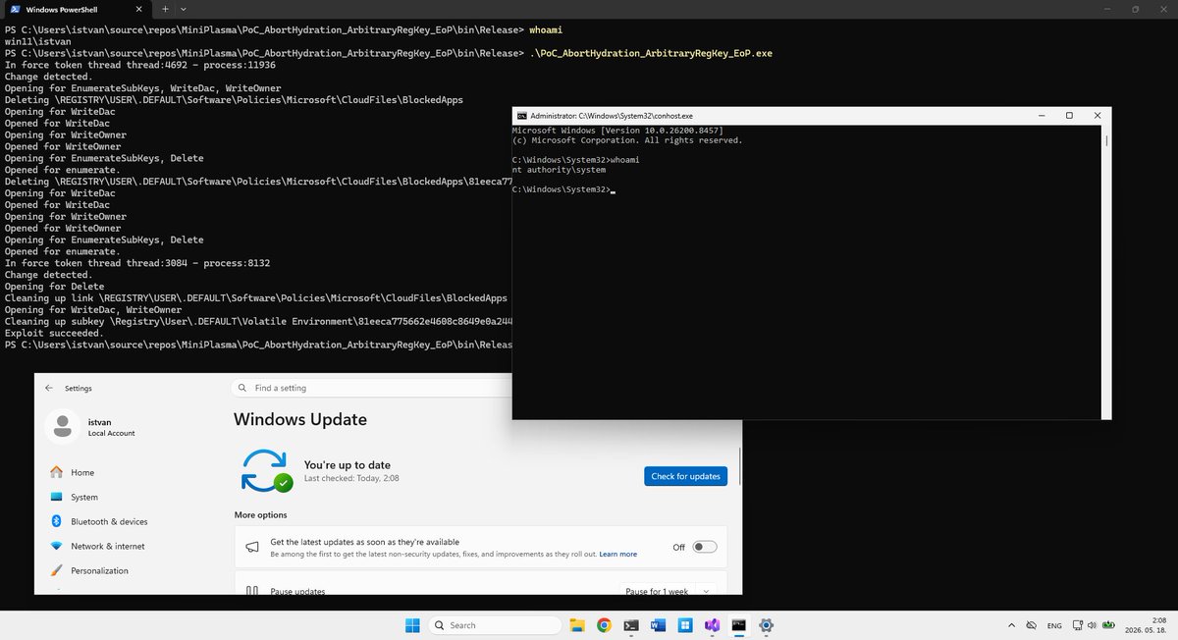Show hidden system tray icons

[1011, 625]
